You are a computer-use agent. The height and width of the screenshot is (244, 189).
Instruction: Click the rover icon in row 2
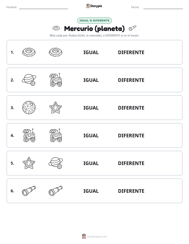tap(56, 80)
